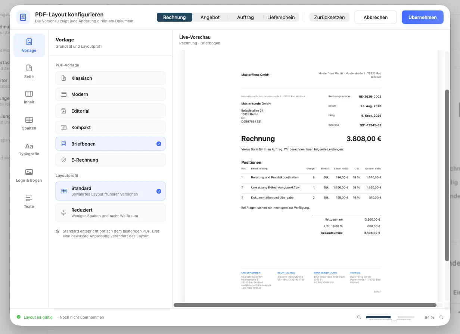Click the Standard layout profile table icon
This screenshot has height=334, width=460.
(x=63, y=191)
